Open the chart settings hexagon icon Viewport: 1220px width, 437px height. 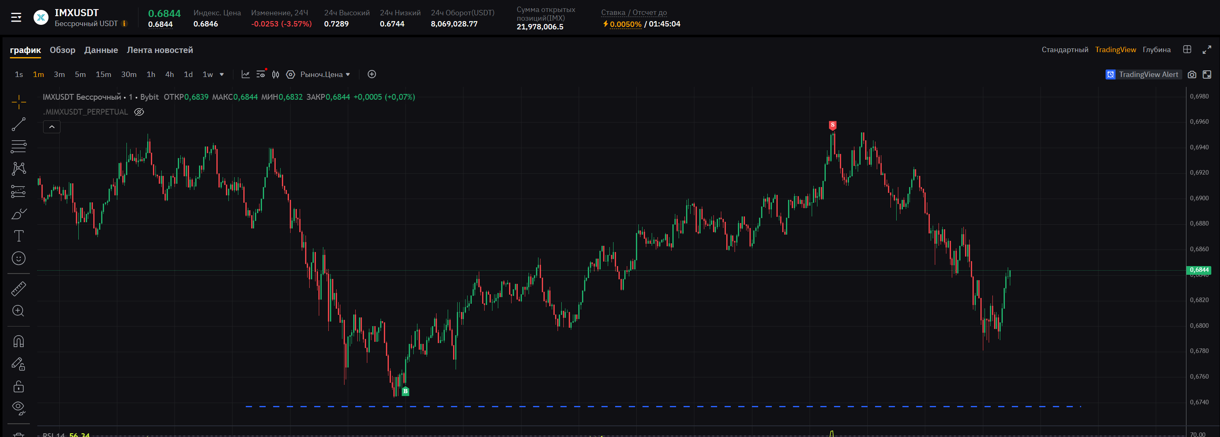pyautogui.click(x=290, y=74)
